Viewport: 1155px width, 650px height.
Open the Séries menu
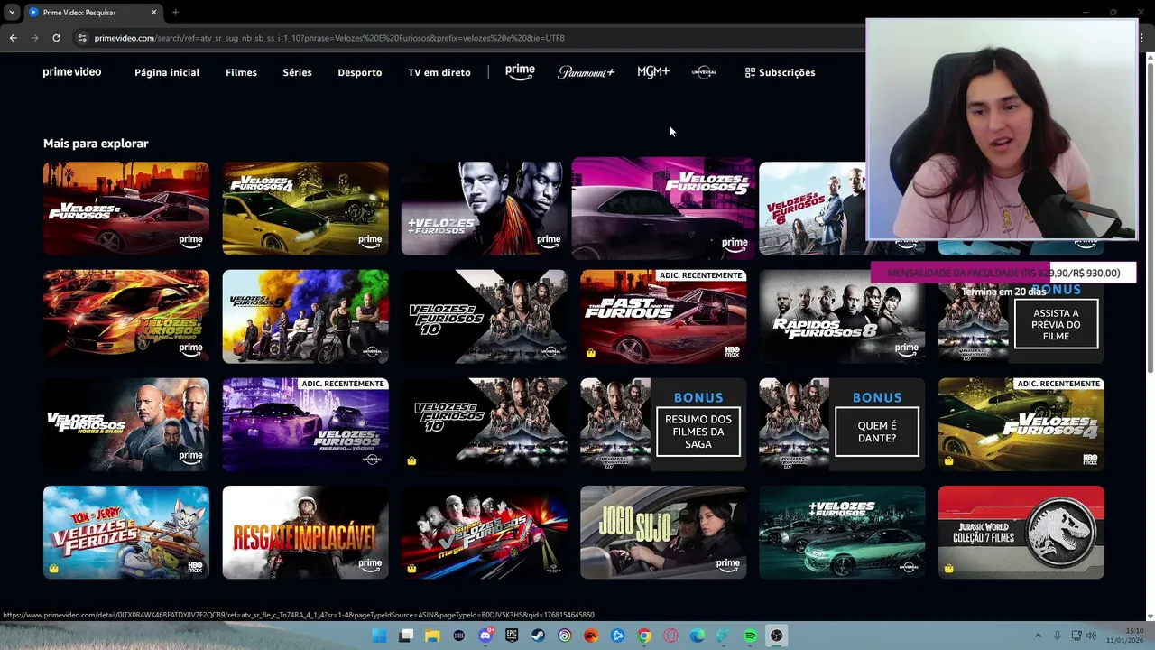[297, 72]
